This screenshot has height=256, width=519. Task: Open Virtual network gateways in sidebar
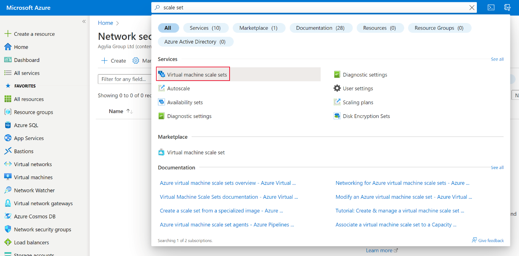[43, 203]
